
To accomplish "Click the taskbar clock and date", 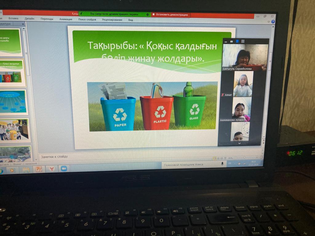I will tap(253, 163).
